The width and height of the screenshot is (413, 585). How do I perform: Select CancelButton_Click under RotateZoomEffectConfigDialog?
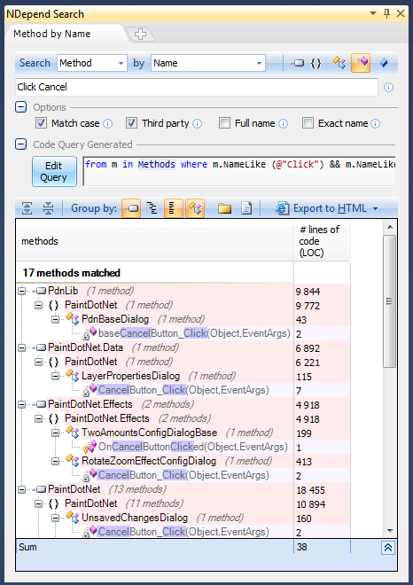click(183, 475)
